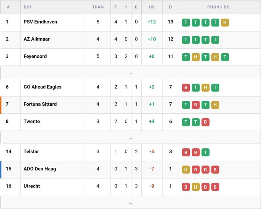Click Twente's red B form badge
Image resolution: width=261 pixels, height=209 pixels.
(205, 122)
